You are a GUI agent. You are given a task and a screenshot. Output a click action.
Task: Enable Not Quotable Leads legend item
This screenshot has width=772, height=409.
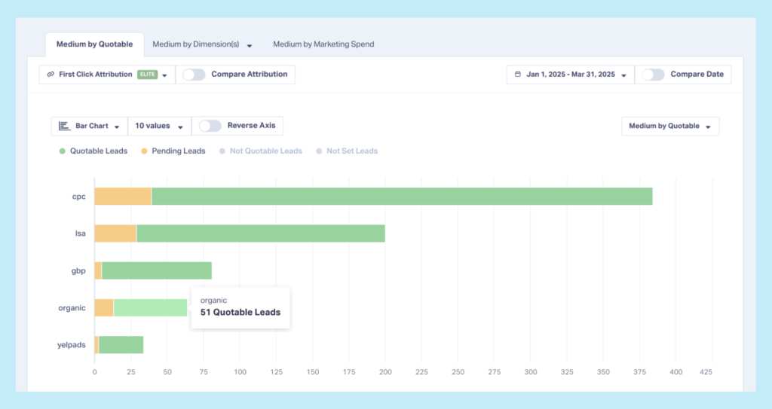tap(260, 151)
